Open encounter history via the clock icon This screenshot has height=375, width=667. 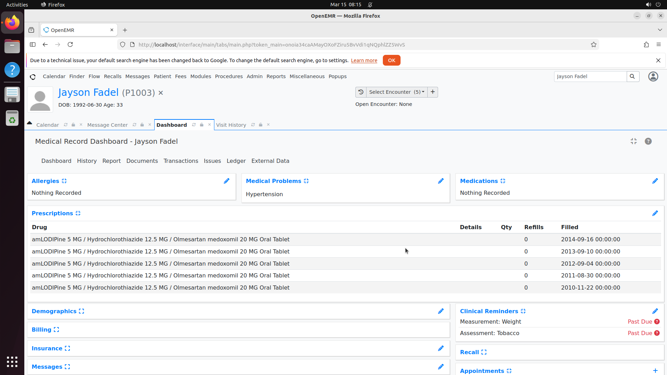click(x=361, y=92)
